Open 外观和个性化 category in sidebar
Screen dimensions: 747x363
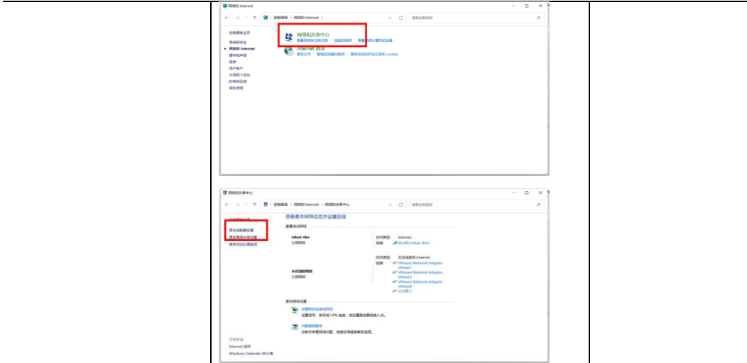click(x=239, y=75)
